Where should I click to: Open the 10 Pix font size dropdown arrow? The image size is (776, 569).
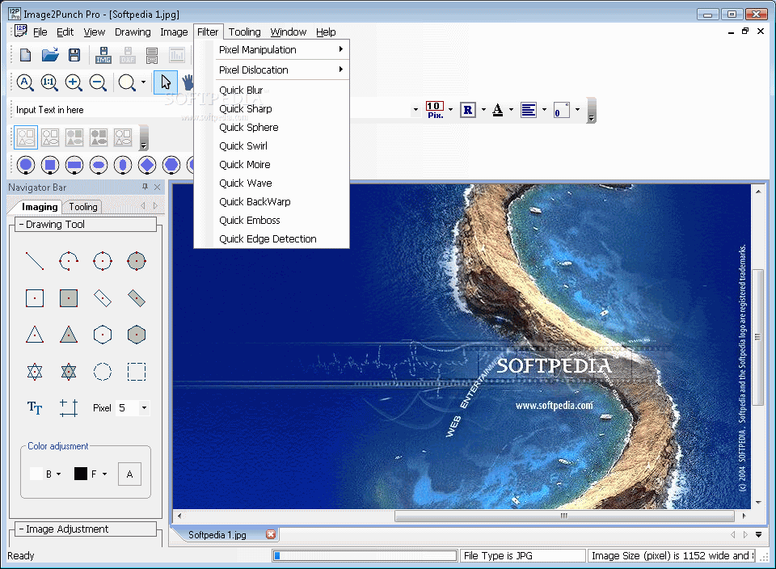click(450, 110)
